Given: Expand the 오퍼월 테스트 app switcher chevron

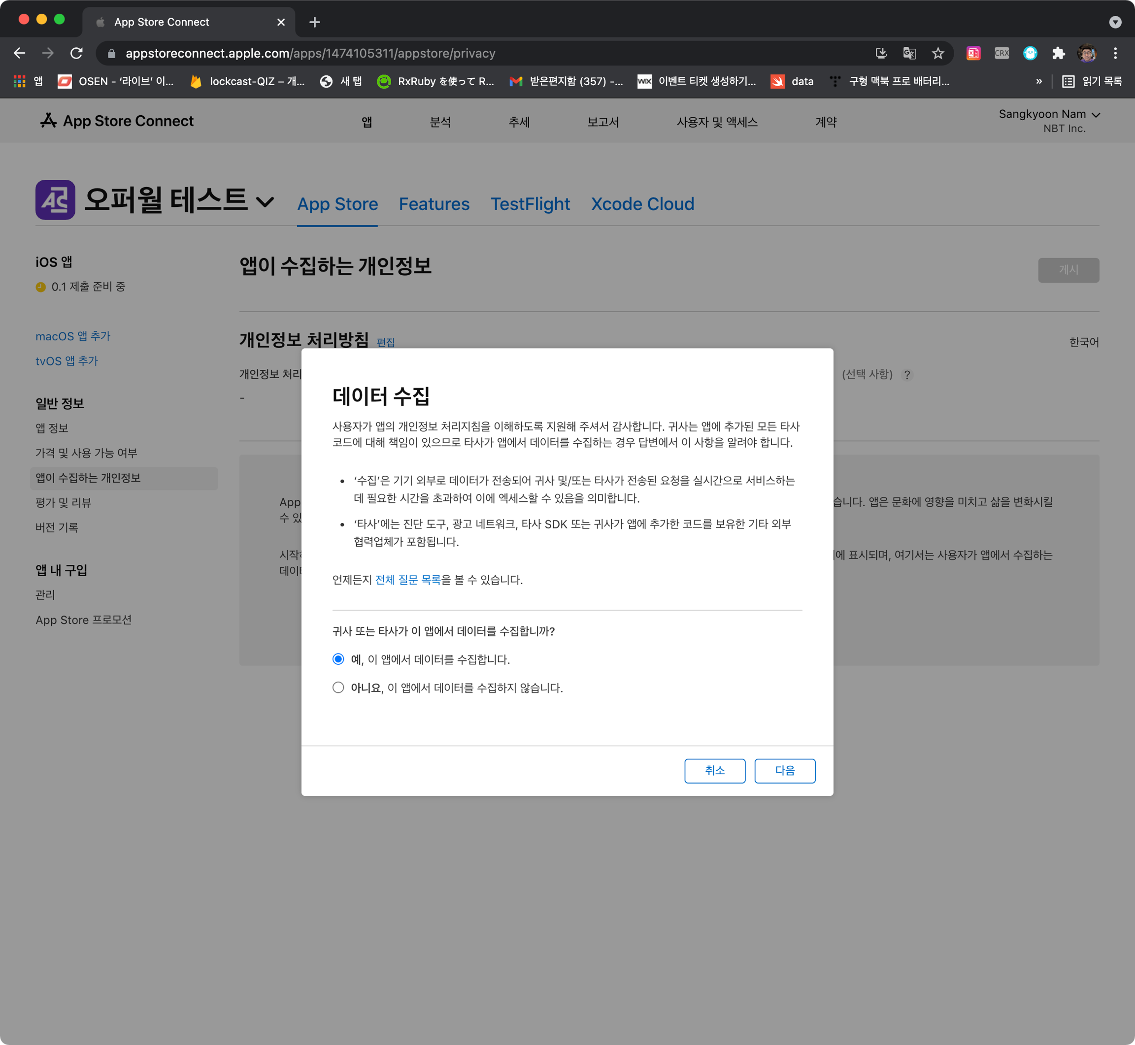Looking at the screenshot, I should [x=265, y=201].
